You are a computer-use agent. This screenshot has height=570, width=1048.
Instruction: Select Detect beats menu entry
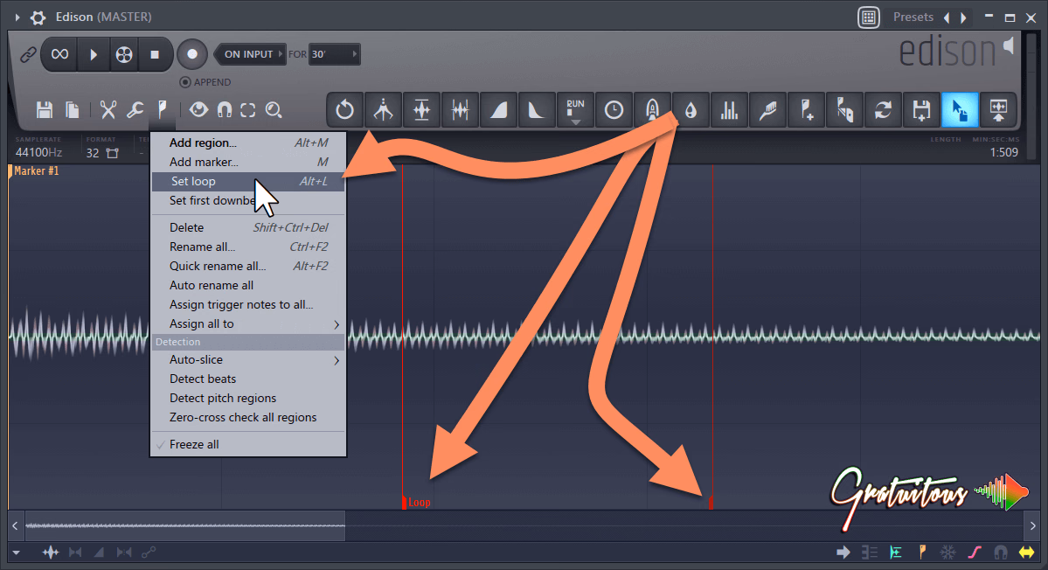pos(248,379)
